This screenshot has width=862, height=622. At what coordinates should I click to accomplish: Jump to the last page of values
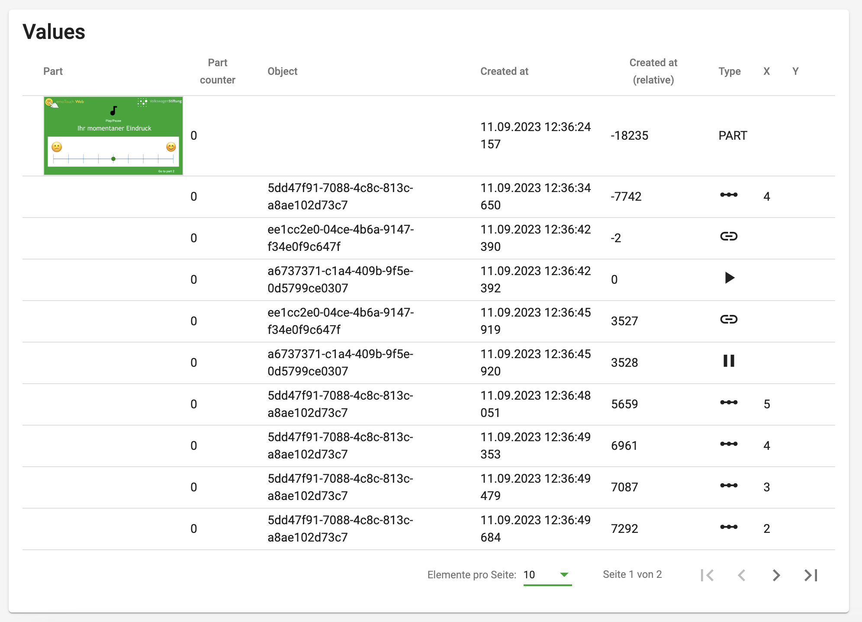(x=811, y=575)
